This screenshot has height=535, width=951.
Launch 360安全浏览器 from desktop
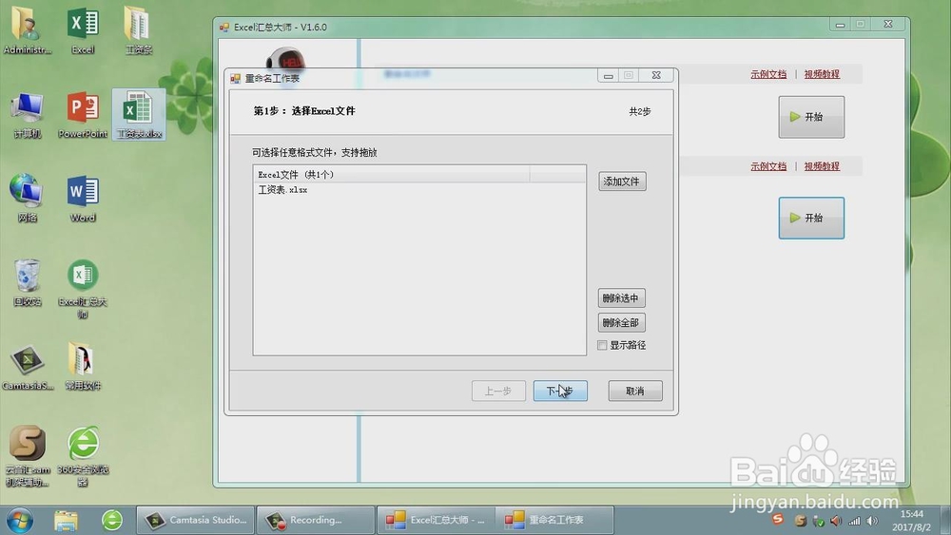coord(83,455)
